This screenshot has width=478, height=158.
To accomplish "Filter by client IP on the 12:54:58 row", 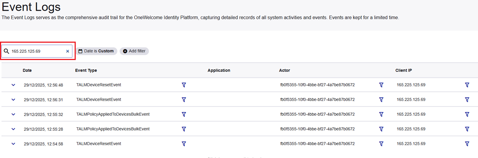I will (467, 144).
